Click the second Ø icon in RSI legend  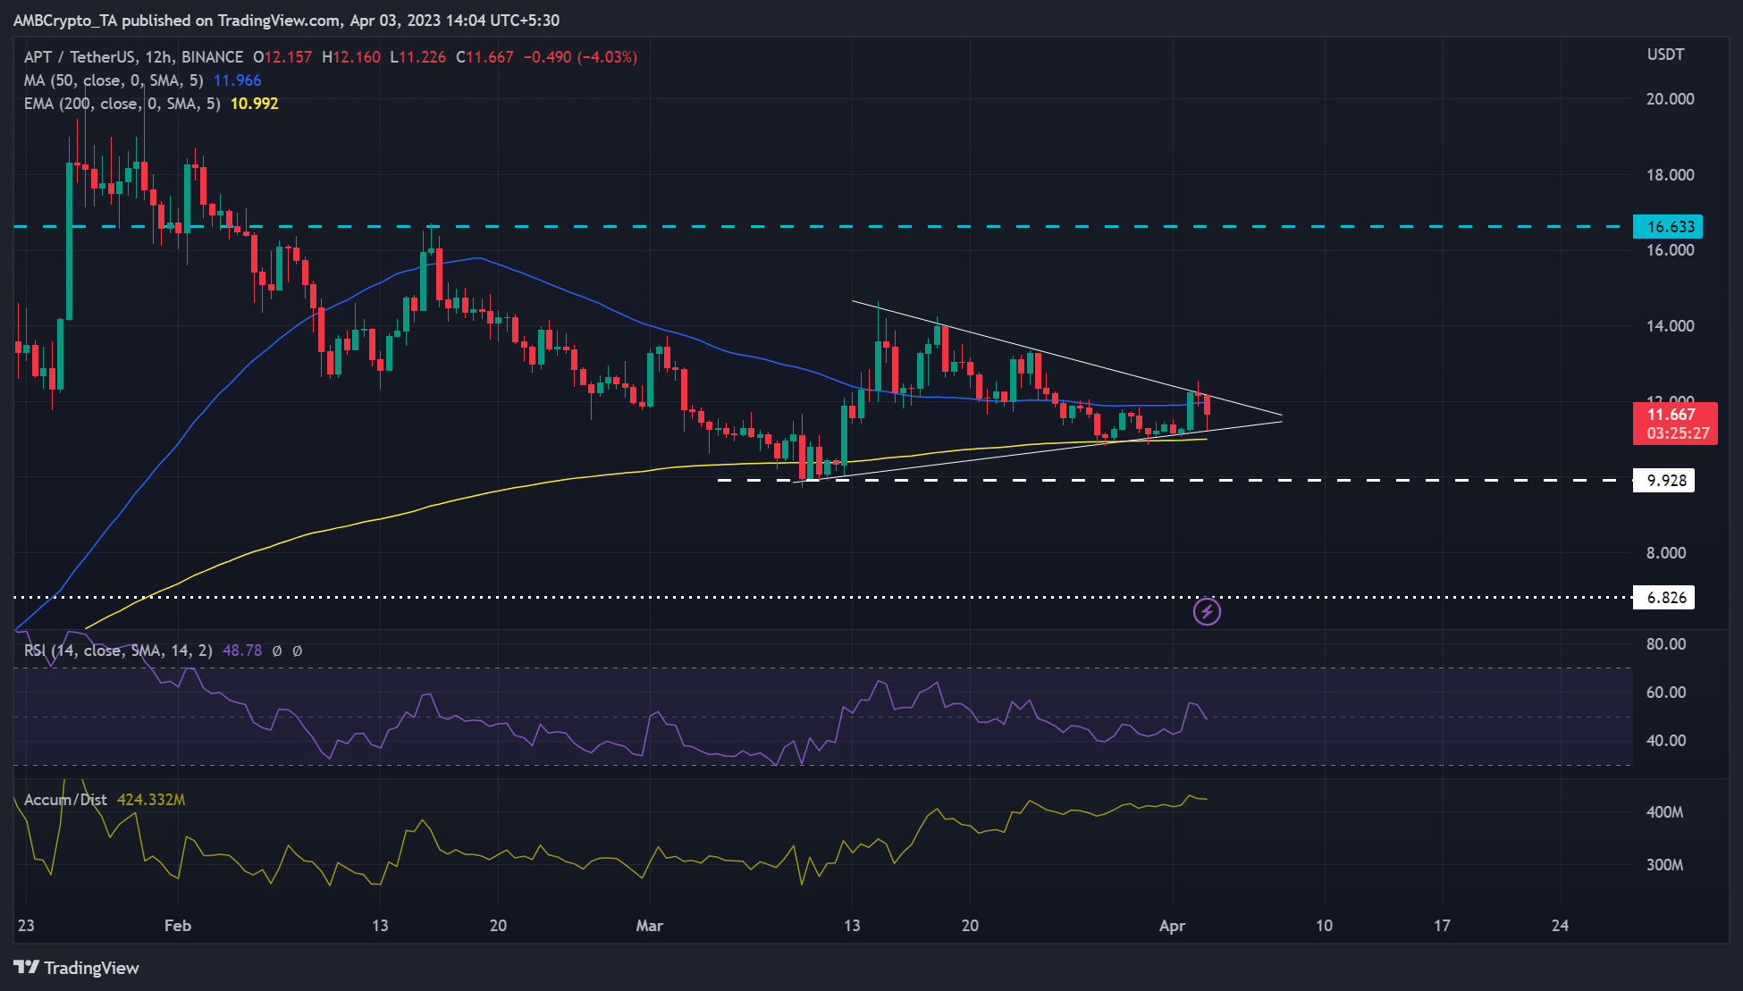pyautogui.click(x=299, y=651)
